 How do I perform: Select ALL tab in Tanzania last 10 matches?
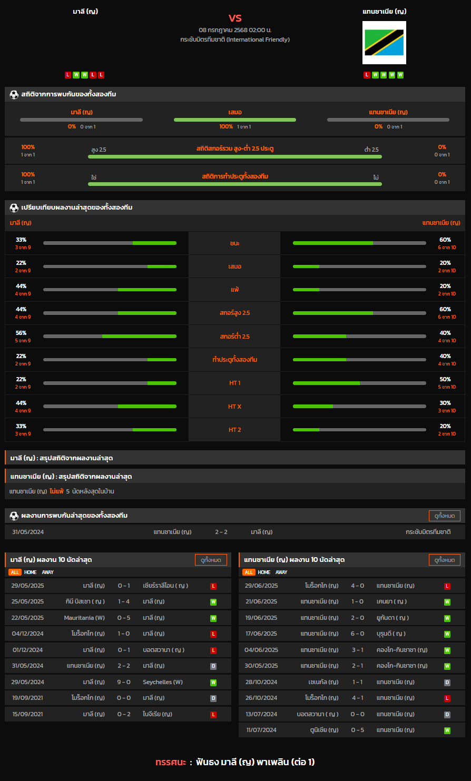[249, 572]
